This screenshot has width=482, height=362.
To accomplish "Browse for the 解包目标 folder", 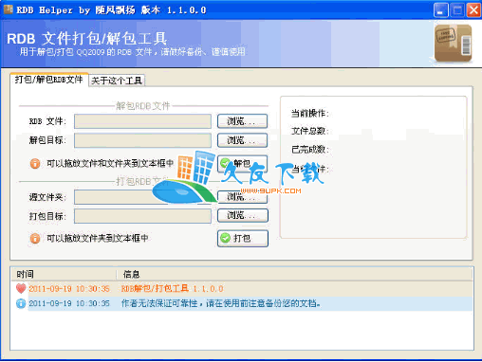I will [x=243, y=140].
